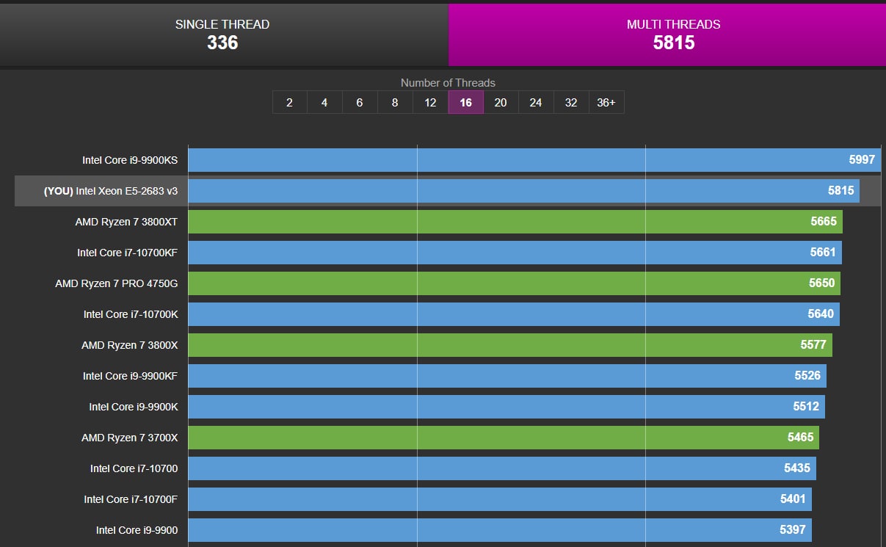Choose 8 threads option
Image resolution: width=886 pixels, height=547 pixels.
pos(395,102)
